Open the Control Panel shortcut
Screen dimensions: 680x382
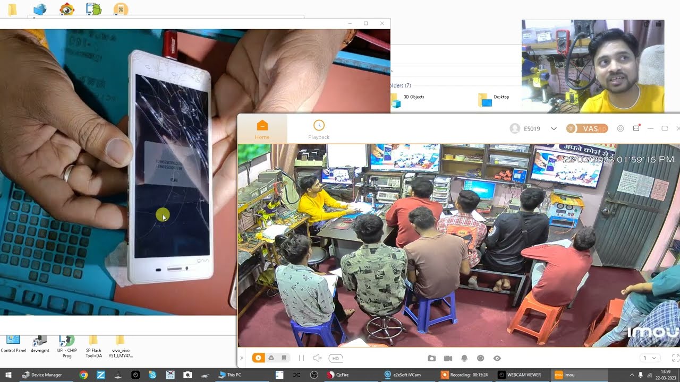coord(13,344)
